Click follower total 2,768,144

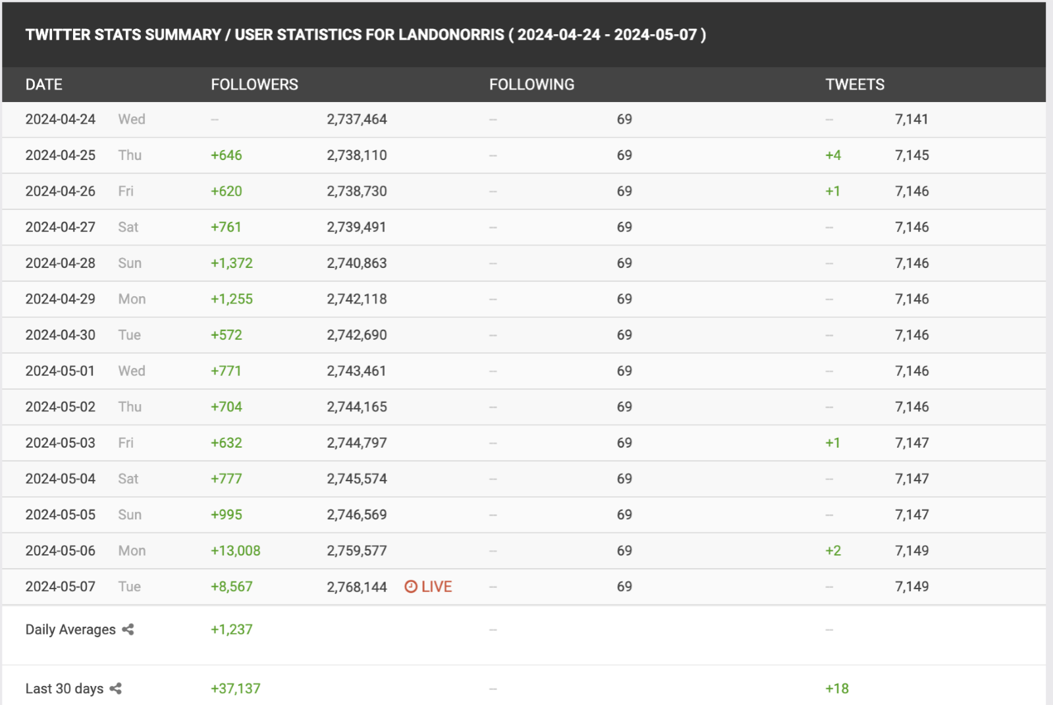tap(357, 587)
